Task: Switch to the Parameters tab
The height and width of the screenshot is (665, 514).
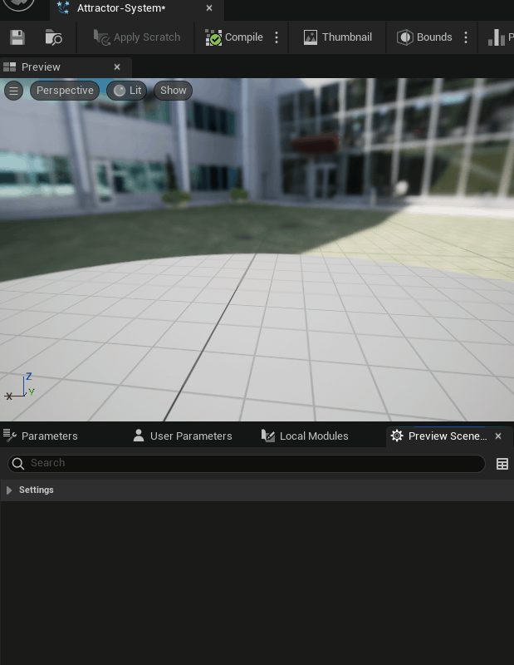Action: pyautogui.click(x=42, y=436)
